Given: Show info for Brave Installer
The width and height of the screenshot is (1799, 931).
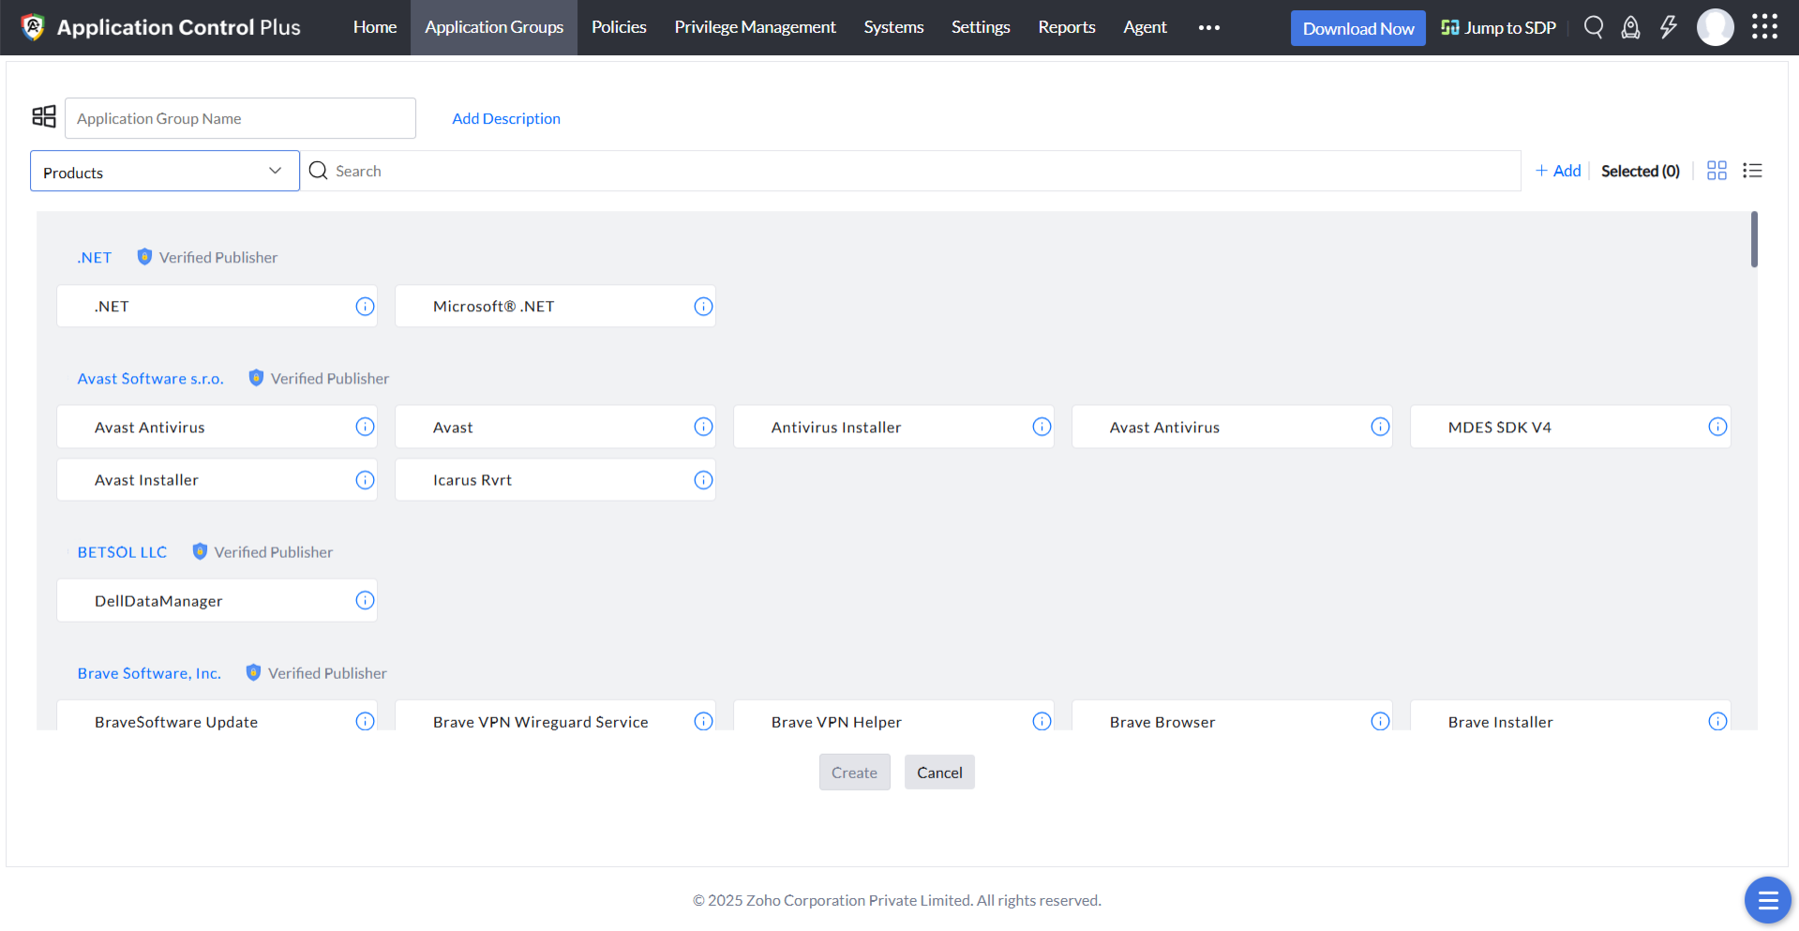Looking at the screenshot, I should coord(1717,721).
